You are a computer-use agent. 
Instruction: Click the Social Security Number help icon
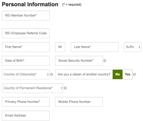coord(105,61)
